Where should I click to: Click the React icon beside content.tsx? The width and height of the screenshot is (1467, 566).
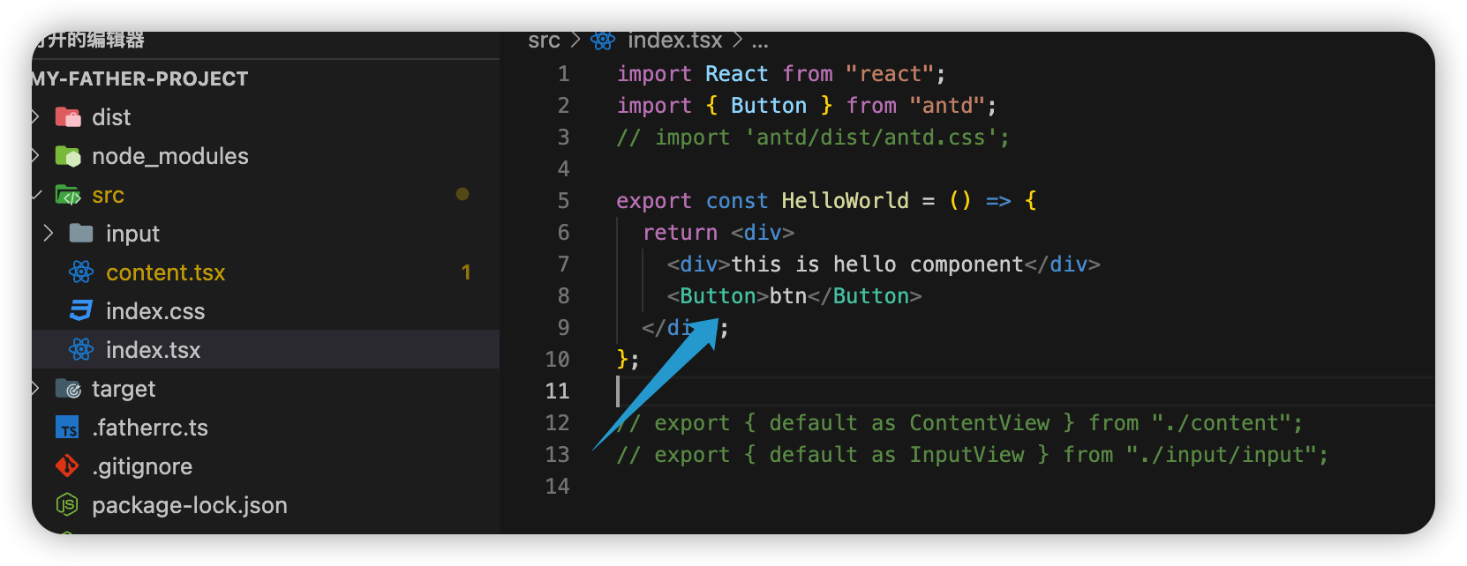[81, 272]
